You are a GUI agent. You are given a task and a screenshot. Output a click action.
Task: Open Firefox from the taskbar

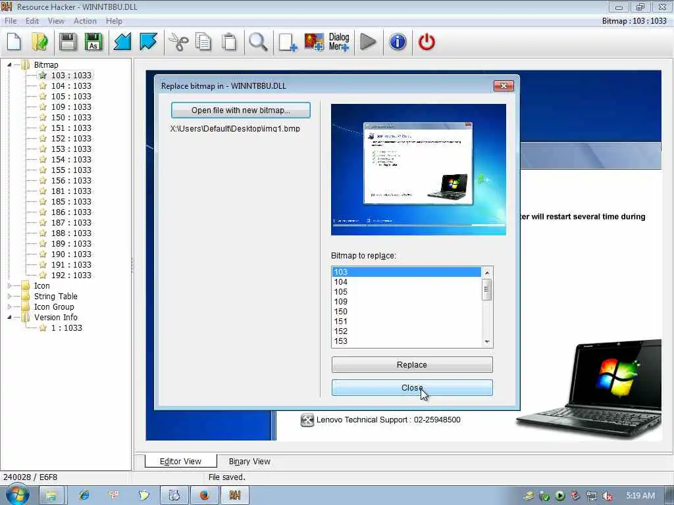click(204, 495)
